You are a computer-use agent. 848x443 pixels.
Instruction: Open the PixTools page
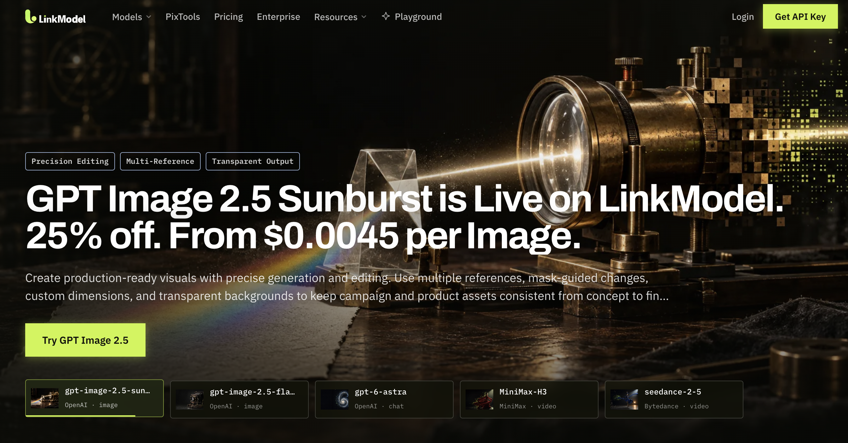coord(183,17)
